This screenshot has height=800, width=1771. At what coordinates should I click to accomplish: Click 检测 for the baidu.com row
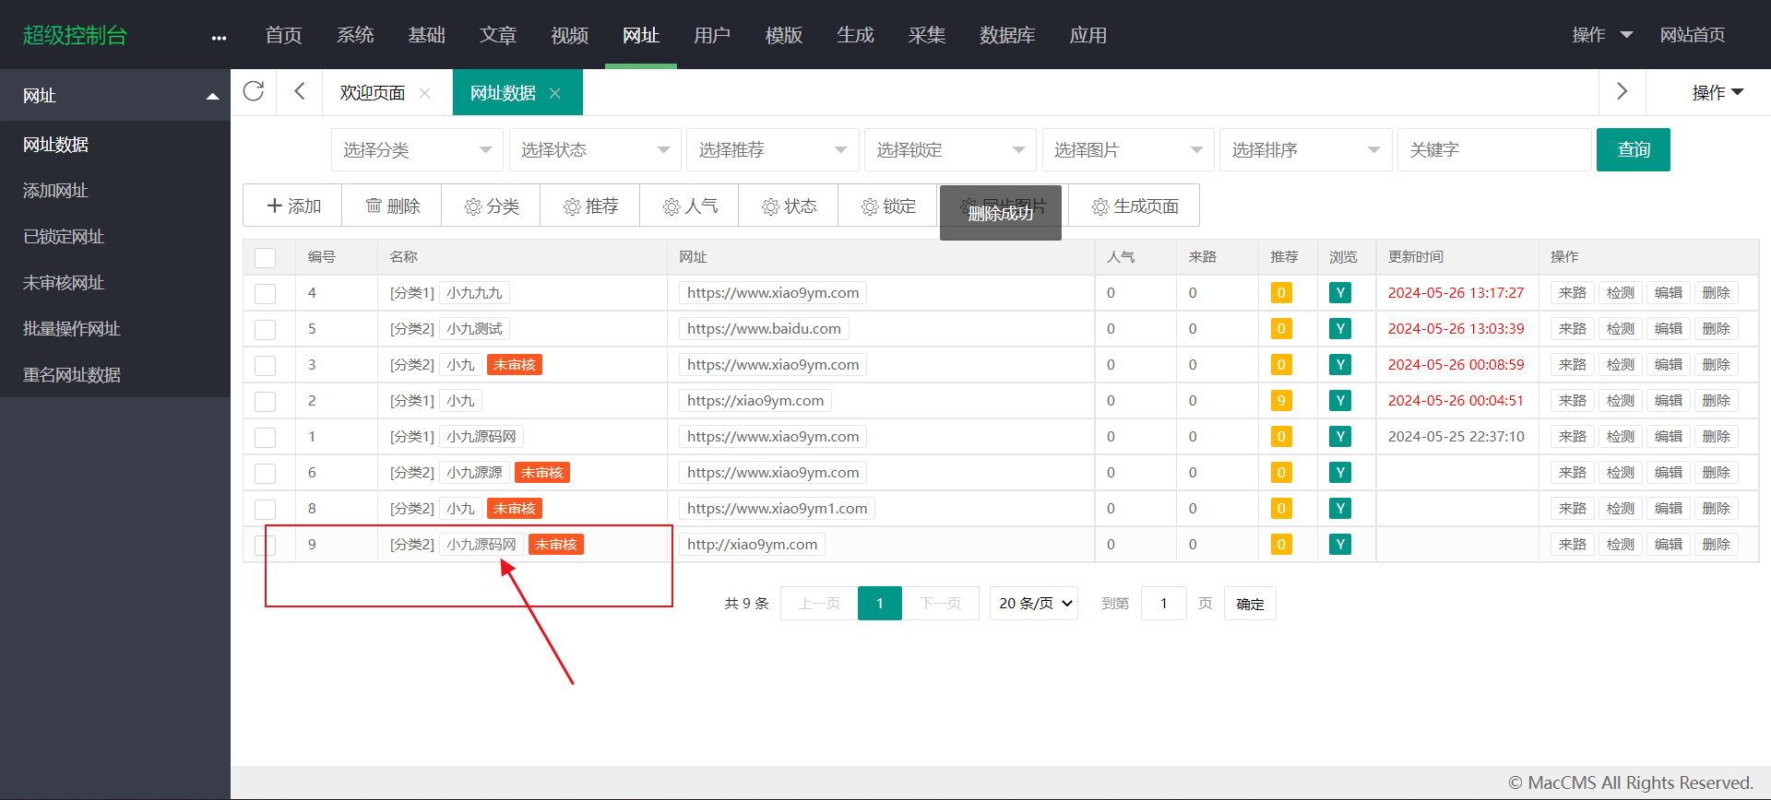(1621, 329)
